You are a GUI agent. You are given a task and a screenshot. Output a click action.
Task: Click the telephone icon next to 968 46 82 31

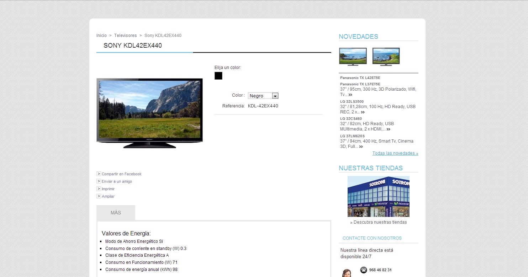pyautogui.click(x=364, y=270)
